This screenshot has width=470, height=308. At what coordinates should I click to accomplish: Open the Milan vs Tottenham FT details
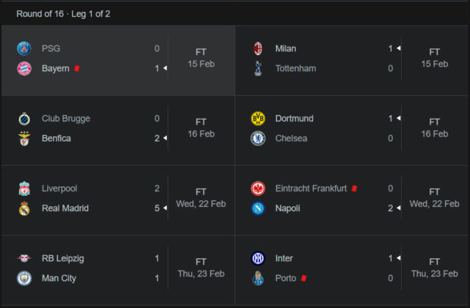pos(434,58)
